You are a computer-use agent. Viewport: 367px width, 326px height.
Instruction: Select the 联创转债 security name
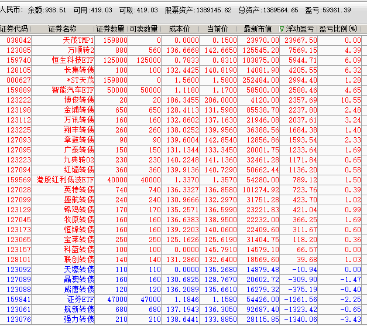pos(79,259)
